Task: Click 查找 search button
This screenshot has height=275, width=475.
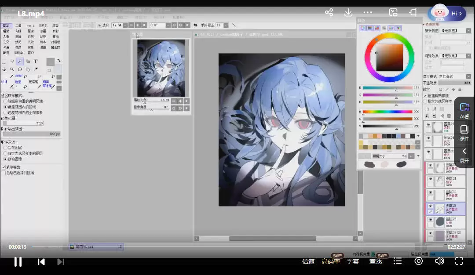Action: (x=375, y=261)
